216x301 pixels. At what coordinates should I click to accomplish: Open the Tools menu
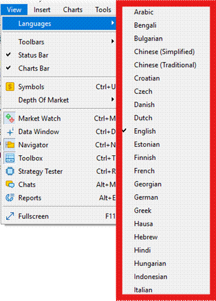point(103,10)
